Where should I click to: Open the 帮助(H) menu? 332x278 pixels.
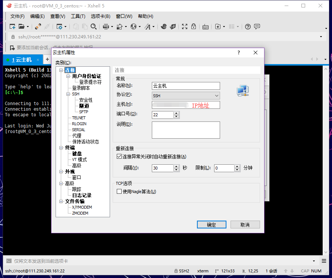(145, 16)
